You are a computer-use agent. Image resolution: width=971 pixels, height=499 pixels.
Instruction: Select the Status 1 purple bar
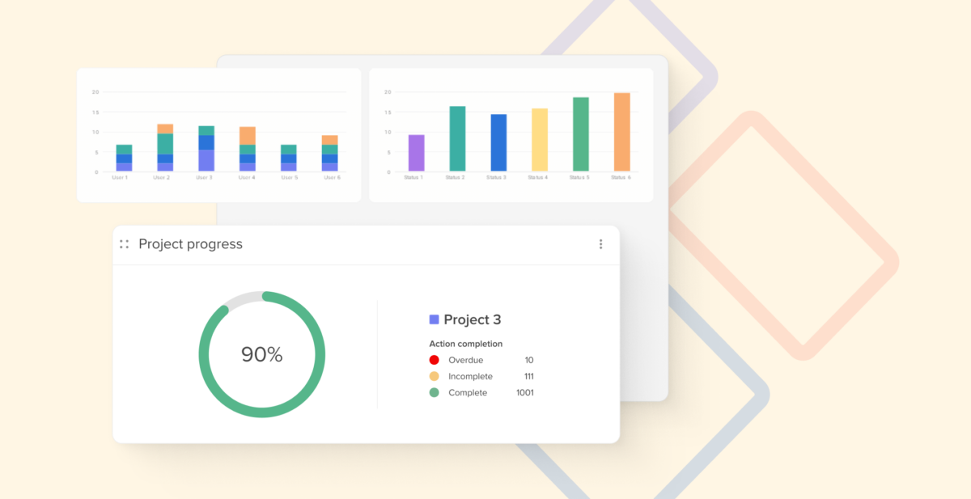tap(414, 154)
